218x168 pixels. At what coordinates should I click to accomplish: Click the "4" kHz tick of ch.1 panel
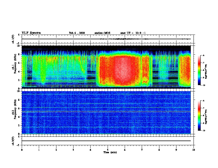[19, 72]
